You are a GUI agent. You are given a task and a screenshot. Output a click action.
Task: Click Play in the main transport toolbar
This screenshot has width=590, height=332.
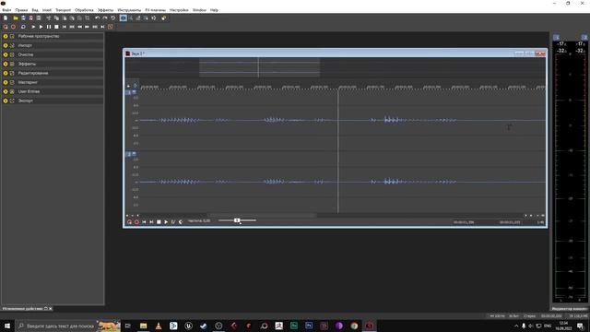pyautogui.click(x=41, y=27)
